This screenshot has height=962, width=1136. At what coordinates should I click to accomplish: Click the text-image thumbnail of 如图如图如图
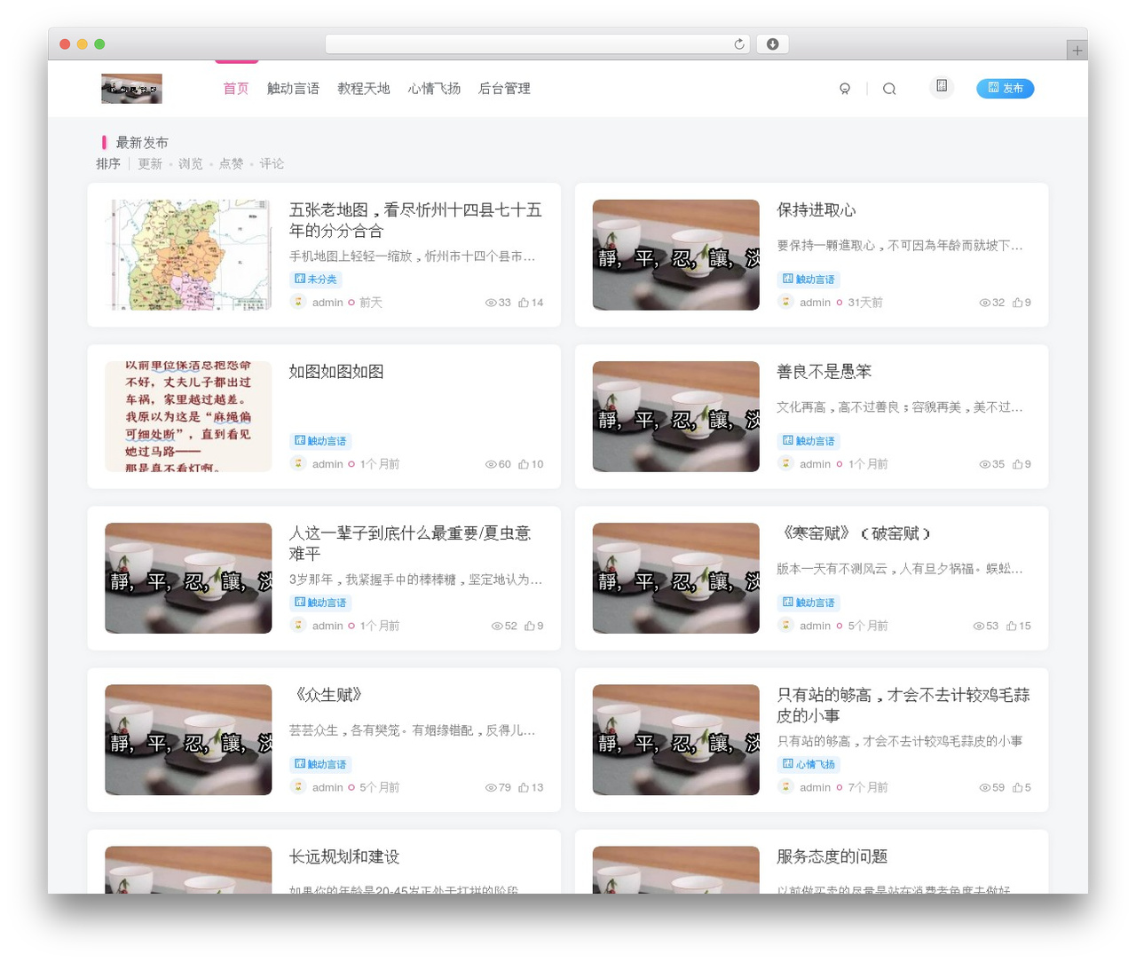point(188,416)
